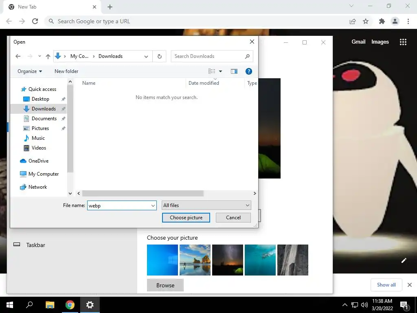Viewport: 417px width, 313px height.
Task: Go back in the Open dialog
Action: click(18, 56)
